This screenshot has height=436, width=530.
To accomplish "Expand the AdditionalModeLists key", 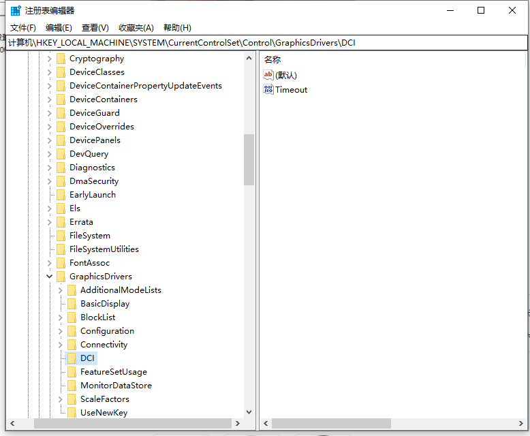I will 60,290.
